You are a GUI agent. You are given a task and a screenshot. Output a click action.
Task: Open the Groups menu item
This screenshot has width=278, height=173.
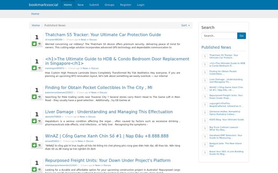(109, 5)
